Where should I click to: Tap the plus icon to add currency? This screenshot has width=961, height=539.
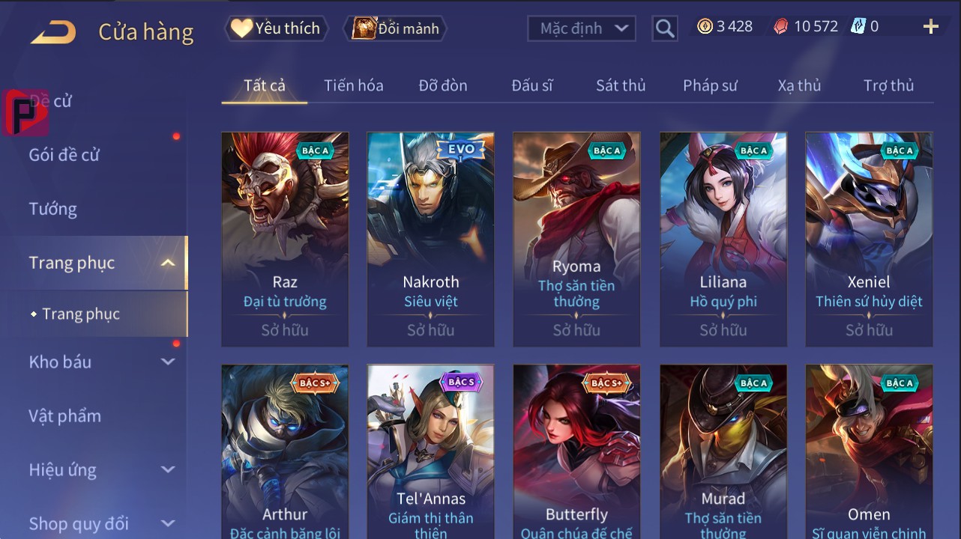tap(930, 27)
